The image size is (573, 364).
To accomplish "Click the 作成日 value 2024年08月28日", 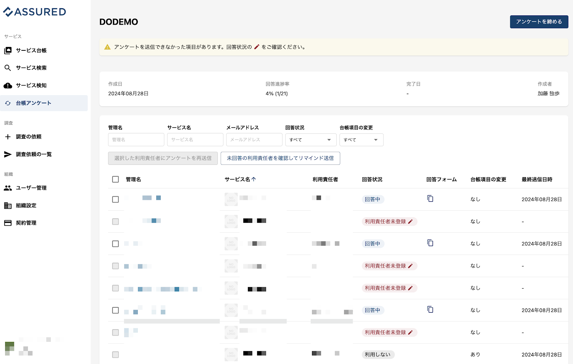I will click(x=128, y=94).
